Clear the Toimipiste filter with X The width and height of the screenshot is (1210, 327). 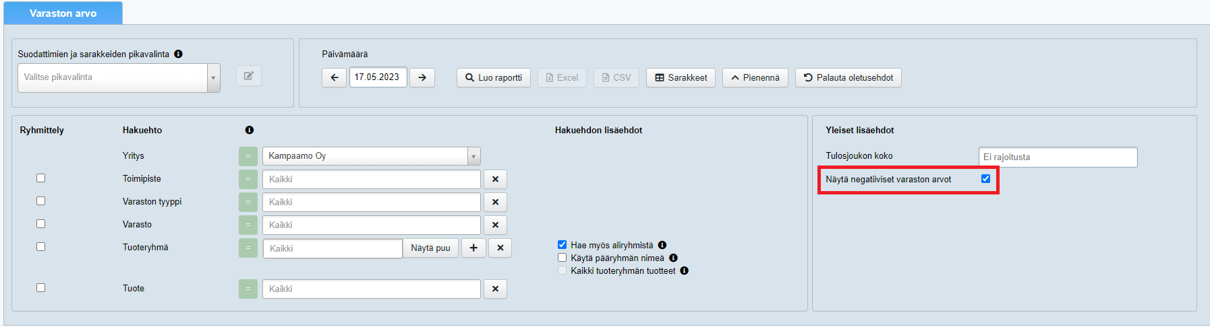[495, 180]
